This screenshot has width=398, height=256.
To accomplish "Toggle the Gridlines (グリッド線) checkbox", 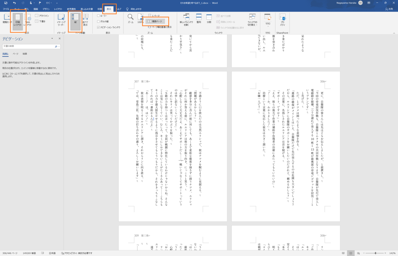I will 102,21.
